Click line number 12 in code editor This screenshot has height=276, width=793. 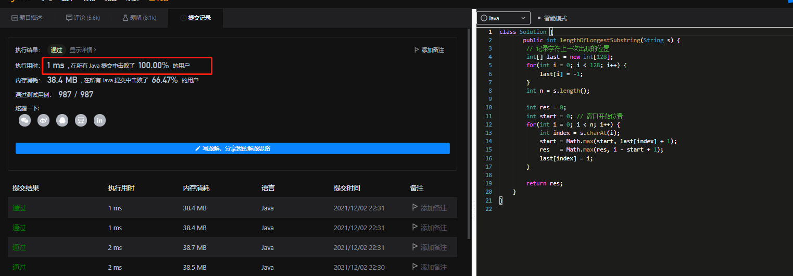tap(488, 124)
